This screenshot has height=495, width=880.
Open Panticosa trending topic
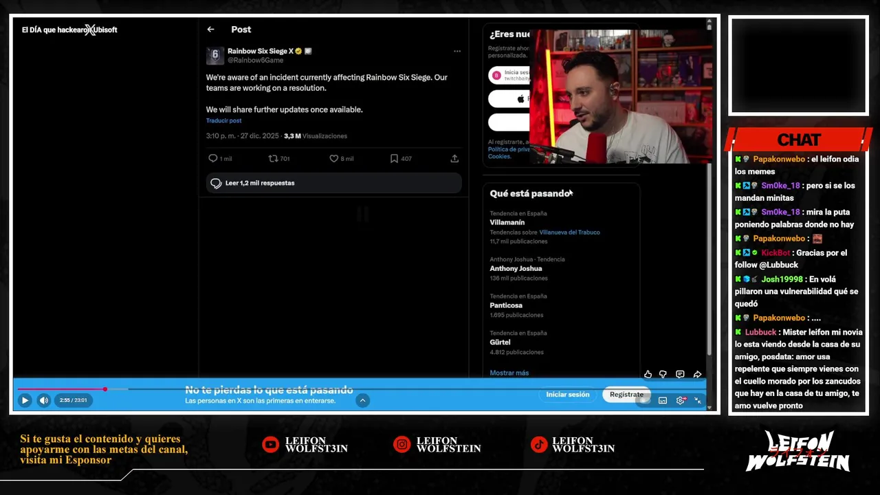coord(506,305)
